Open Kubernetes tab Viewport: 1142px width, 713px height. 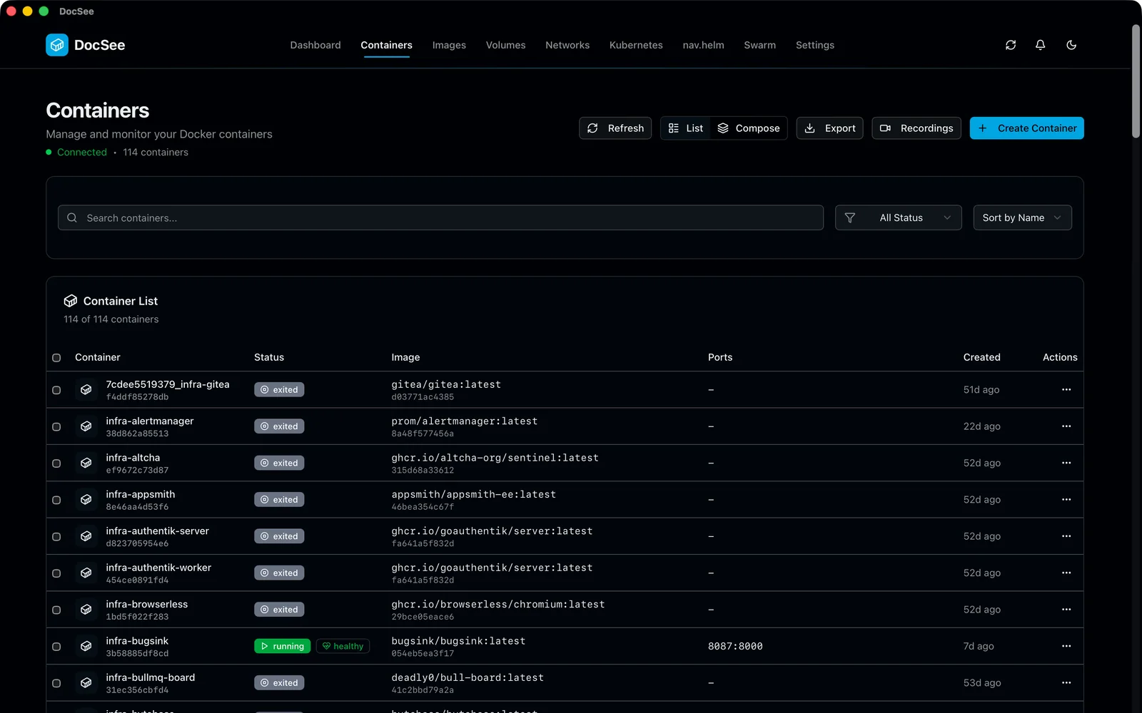point(636,45)
